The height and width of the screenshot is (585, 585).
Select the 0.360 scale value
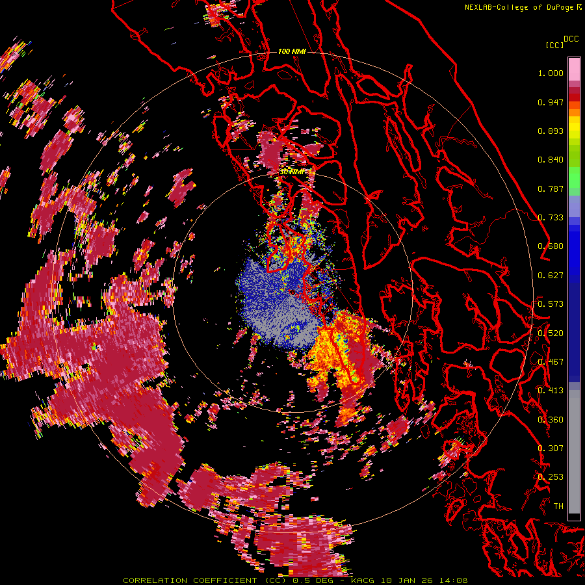(551, 420)
